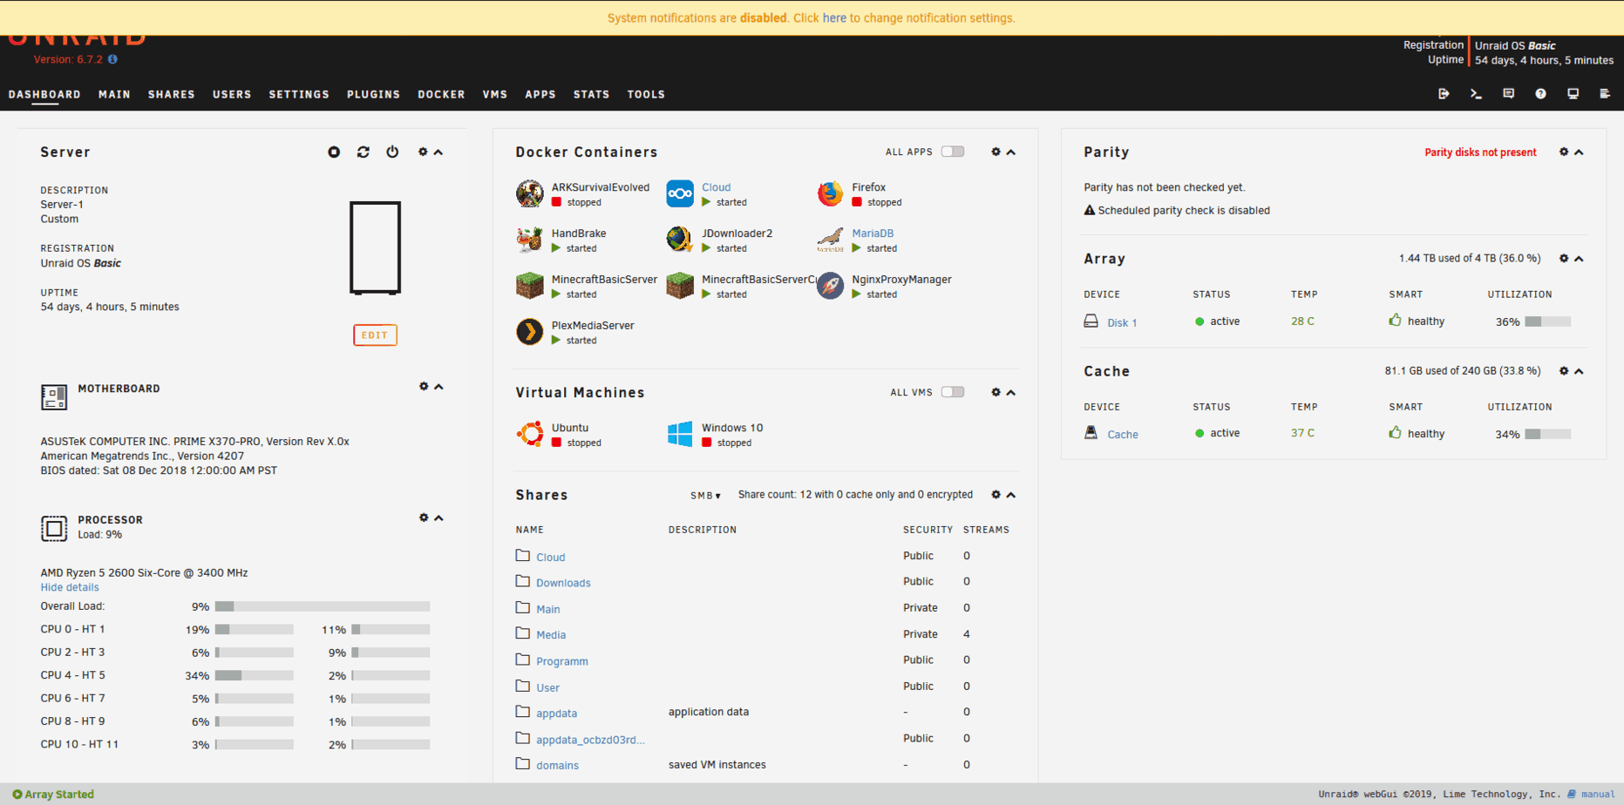
Task: Open the Docker Containers settings gear
Action: 995,152
